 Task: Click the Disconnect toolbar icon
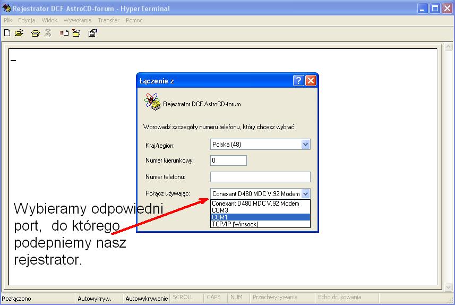click(48, 33)
